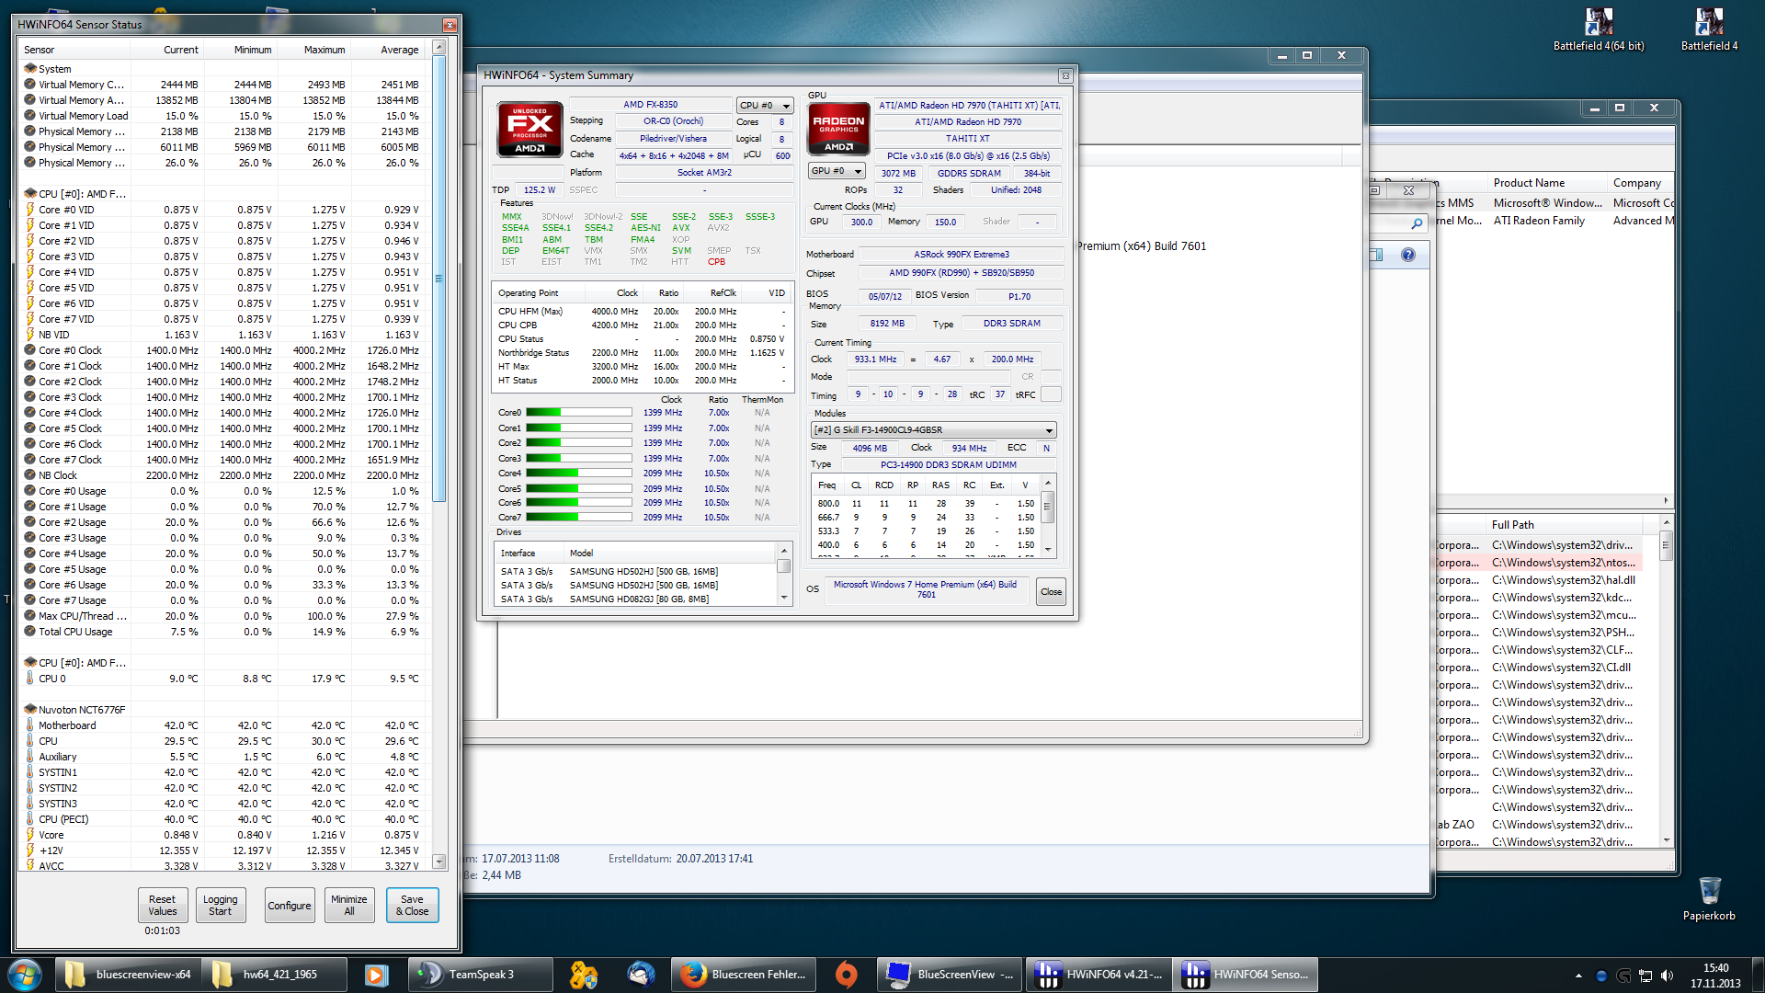Open the GPU #0 selector dropdown
Screen dimensions: 1765x993
[x=836, y=171]
